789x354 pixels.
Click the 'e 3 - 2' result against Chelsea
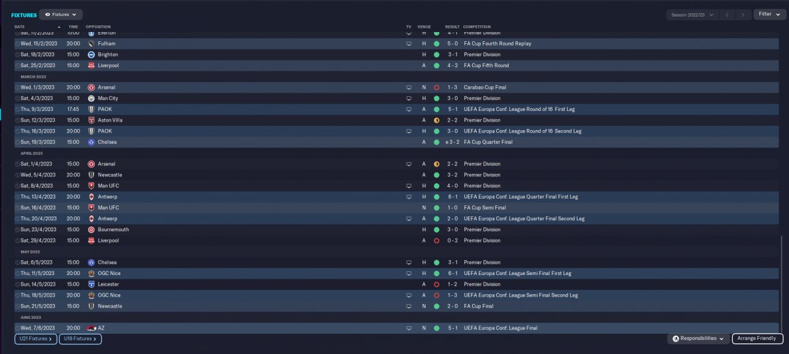451,142
